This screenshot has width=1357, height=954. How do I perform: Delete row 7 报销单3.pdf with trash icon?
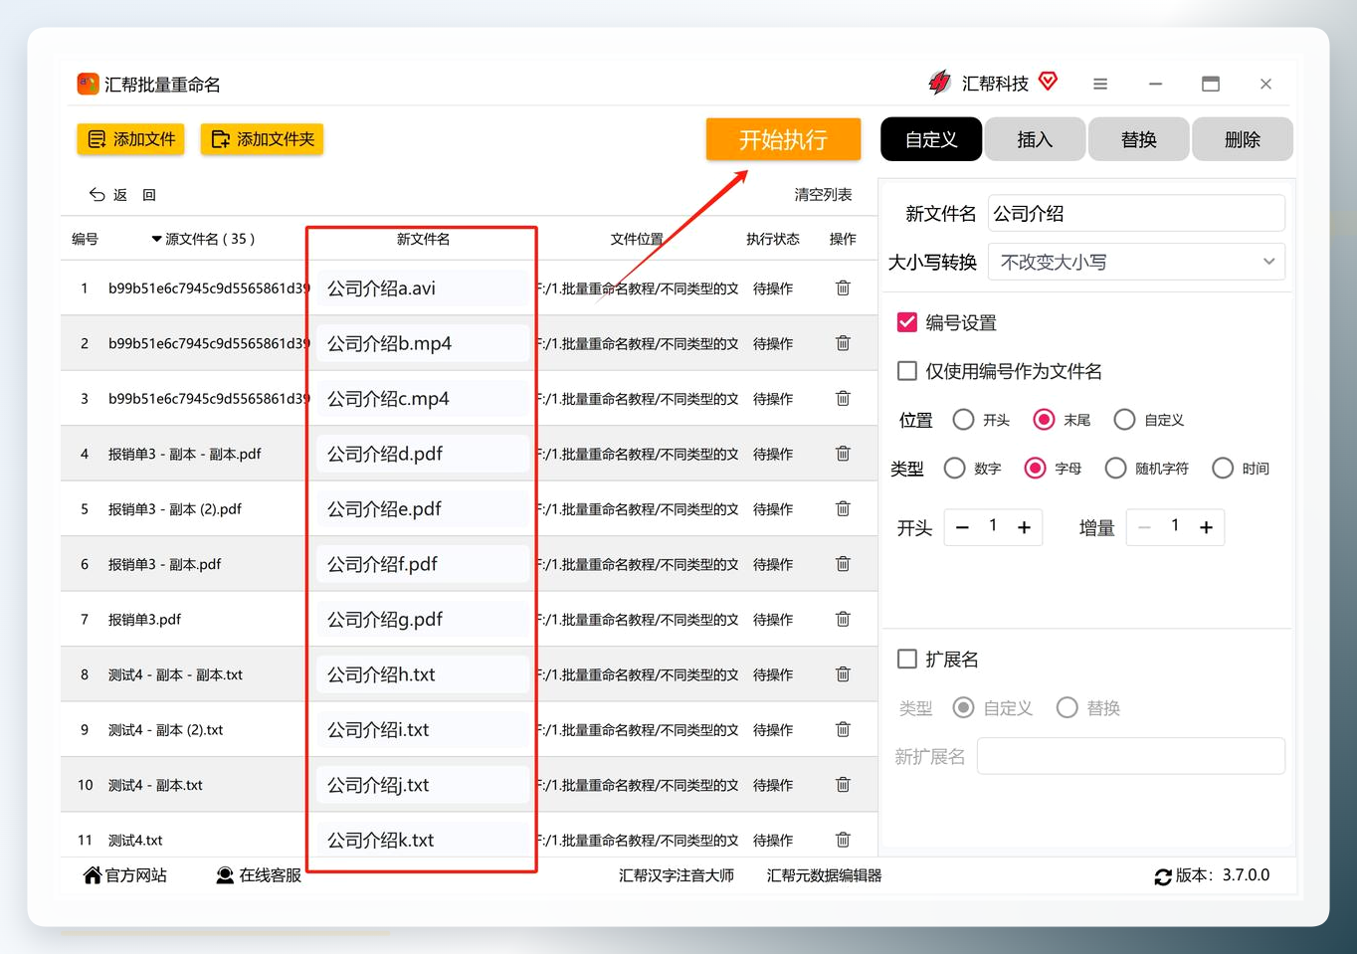tap(843, 620)
